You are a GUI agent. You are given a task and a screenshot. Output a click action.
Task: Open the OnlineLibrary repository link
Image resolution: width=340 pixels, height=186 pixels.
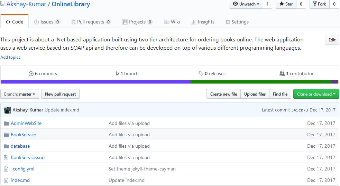click(71, 4)
